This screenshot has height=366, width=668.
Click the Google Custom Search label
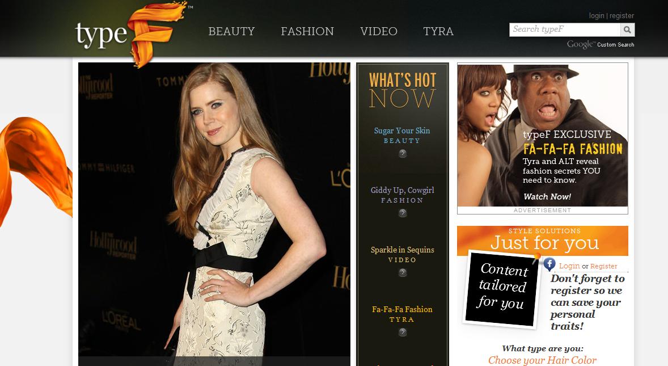[x=601, y=44]
